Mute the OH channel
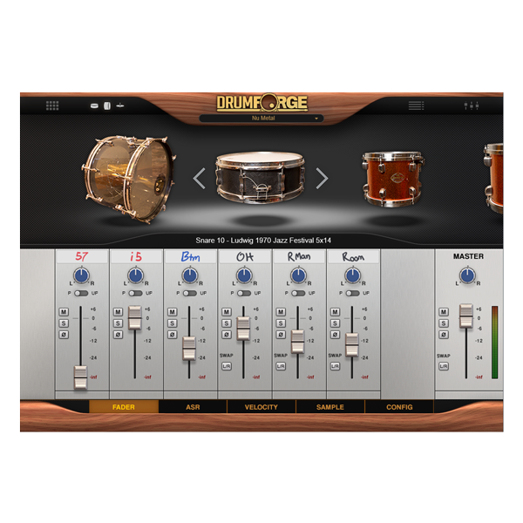The width and height of the screenshot is (523, 523). [227, 312]
